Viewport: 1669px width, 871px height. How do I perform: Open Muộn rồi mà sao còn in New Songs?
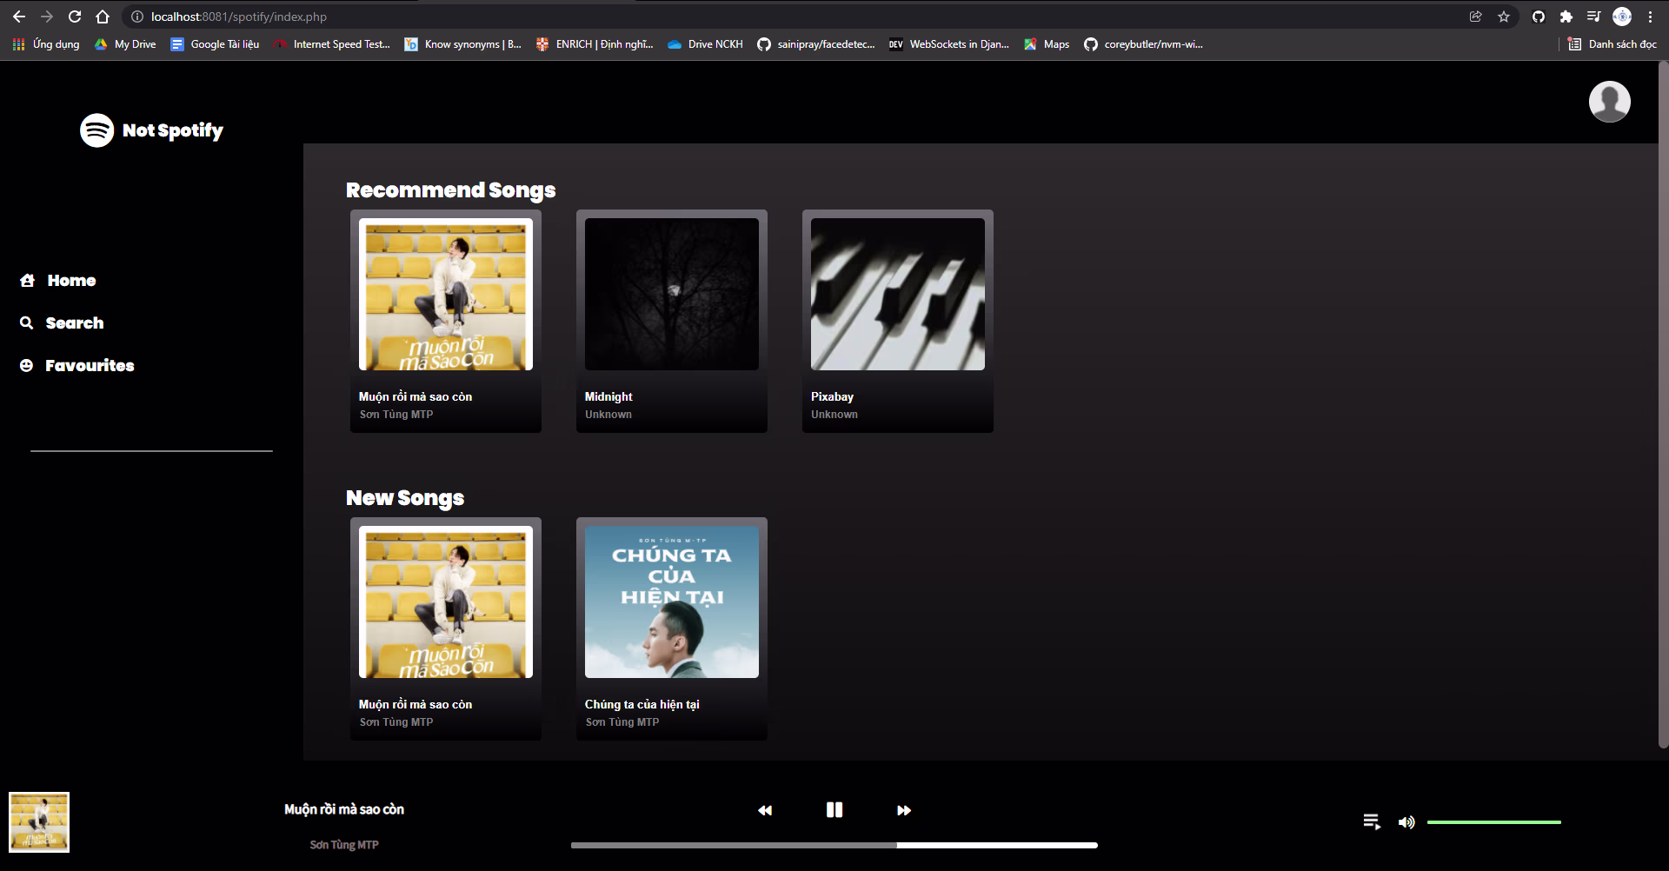pyautogui.click(x=446, y=602)
